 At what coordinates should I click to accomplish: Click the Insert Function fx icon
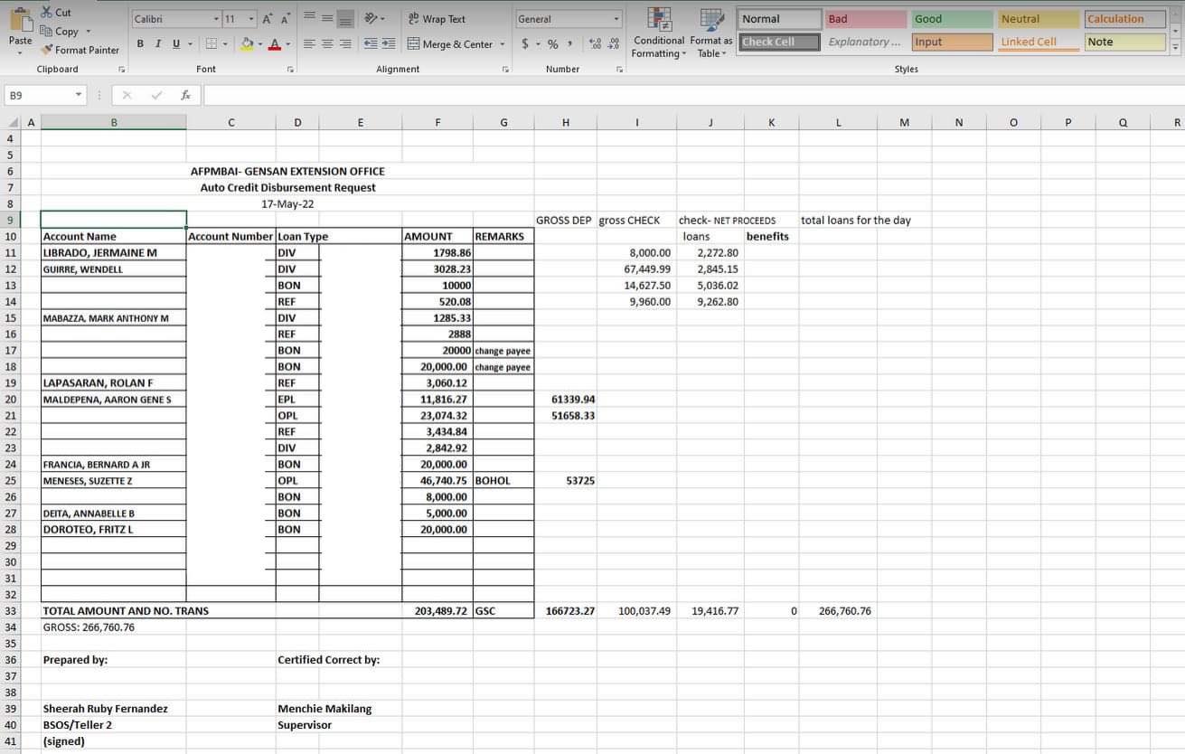click(185, 95)
